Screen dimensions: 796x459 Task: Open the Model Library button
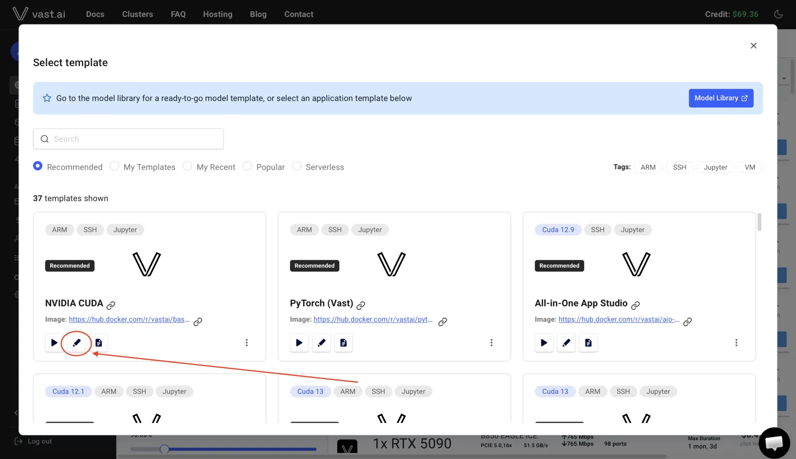pos(721,98)
